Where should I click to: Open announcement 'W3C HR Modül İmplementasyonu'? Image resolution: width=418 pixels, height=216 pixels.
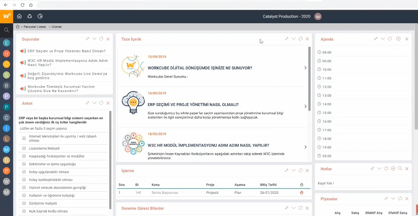coord(68,63)
